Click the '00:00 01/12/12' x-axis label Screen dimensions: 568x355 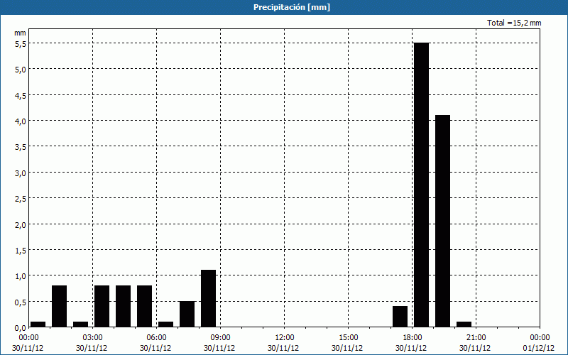539,343
